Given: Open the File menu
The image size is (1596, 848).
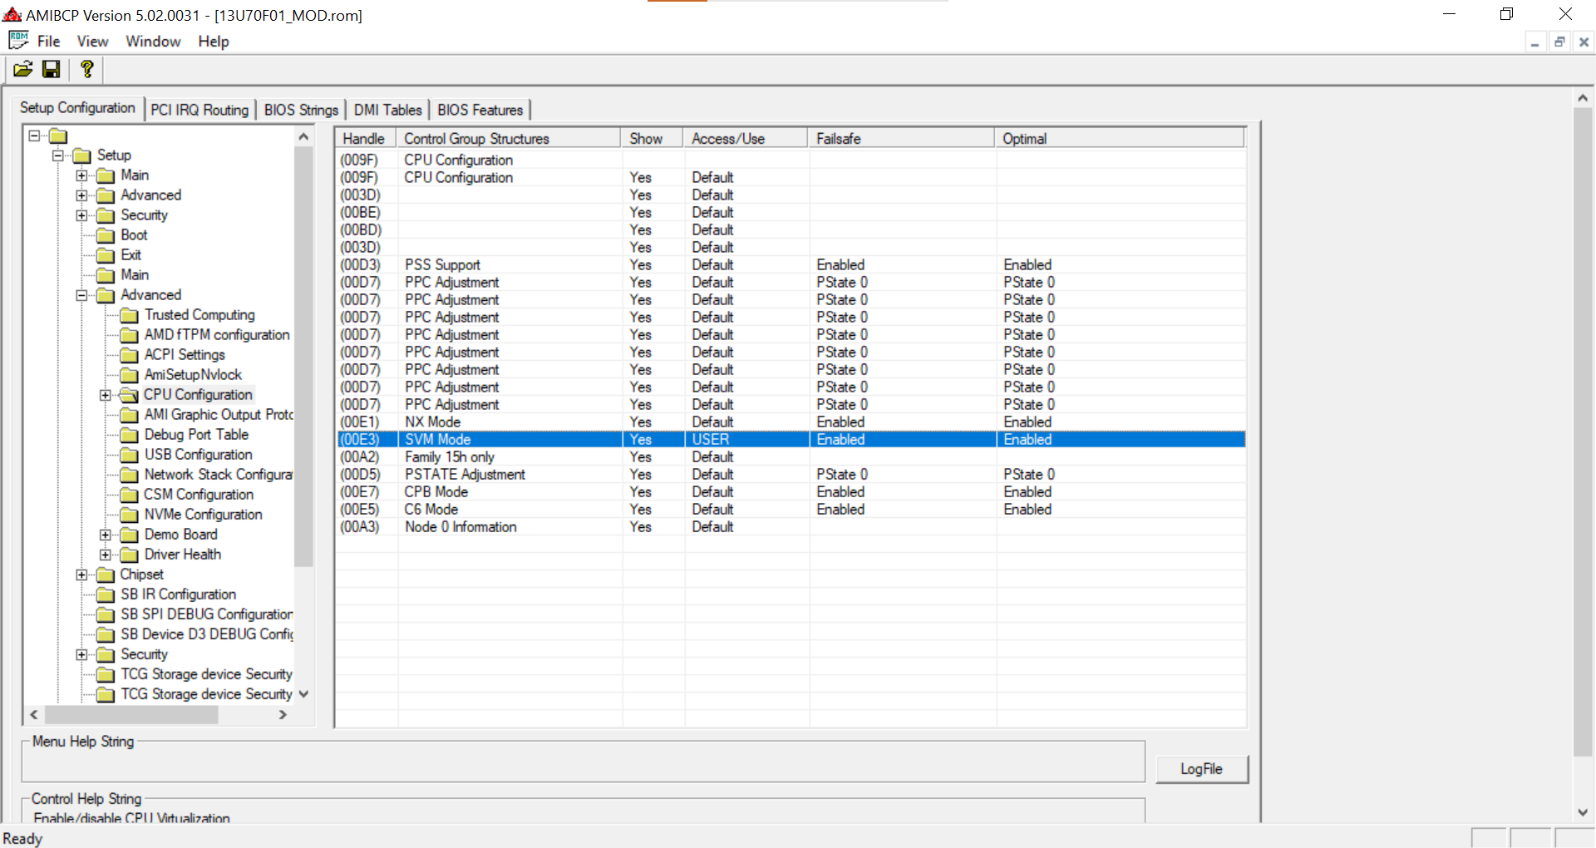Looking at the screenshot, I should (x=48, y=41).
